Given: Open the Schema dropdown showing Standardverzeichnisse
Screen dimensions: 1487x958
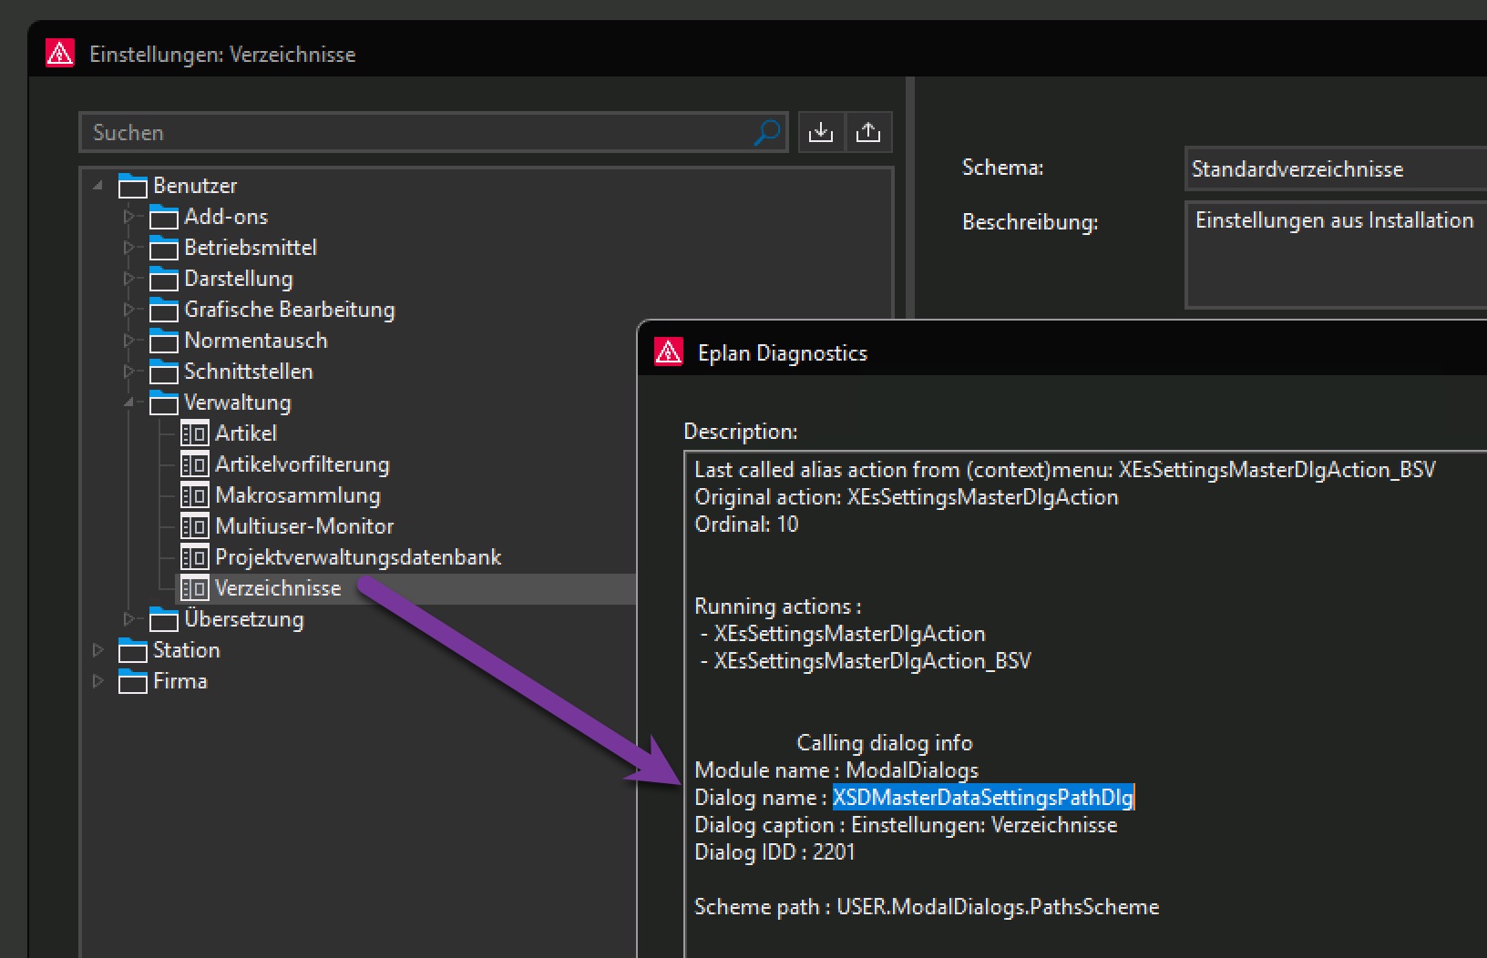Looking at the screenshot, I should 1335,169.
